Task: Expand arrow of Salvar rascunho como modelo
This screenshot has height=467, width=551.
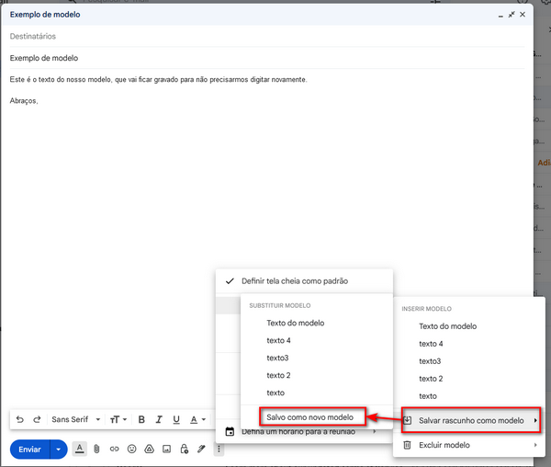Action: tap(535, 420)
